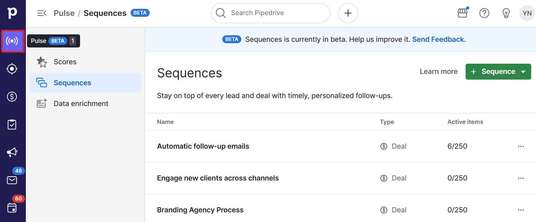Click the Data enrichment icon
Viewport: 536px width, 222px height.
(42, 103)
